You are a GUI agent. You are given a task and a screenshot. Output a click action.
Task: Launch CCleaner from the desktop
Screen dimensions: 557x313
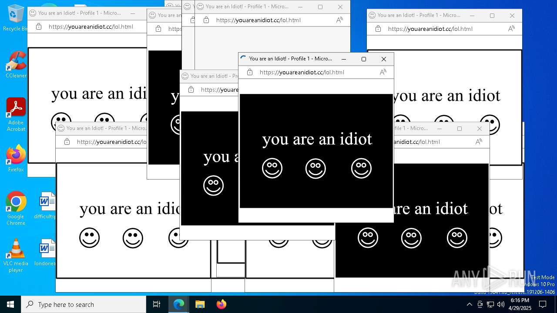[16, 64]
